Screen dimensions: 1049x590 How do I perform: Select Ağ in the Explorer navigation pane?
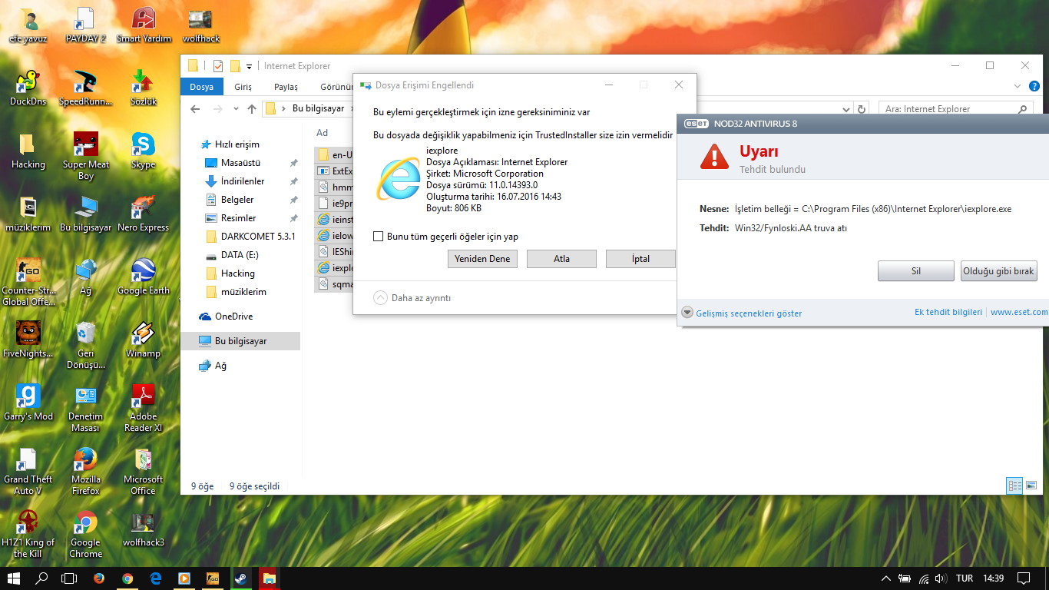[213, 366]
